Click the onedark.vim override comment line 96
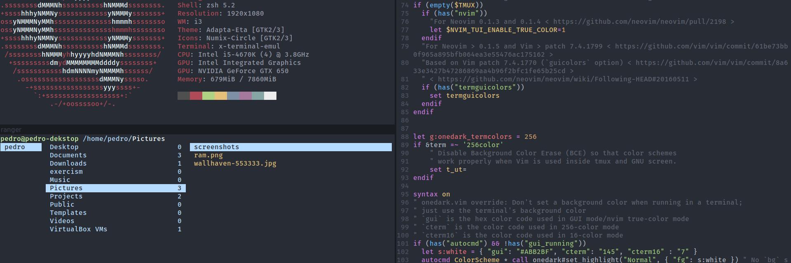This screenshot has height=263, width=791. click(x=578, y=203)
